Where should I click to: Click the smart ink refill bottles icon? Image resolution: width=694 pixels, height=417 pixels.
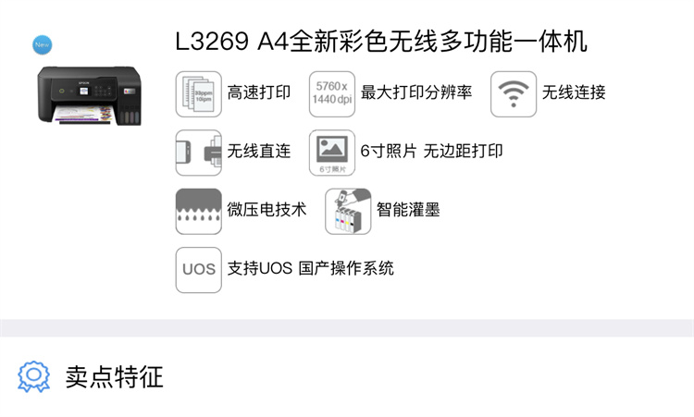click(348, 212)
